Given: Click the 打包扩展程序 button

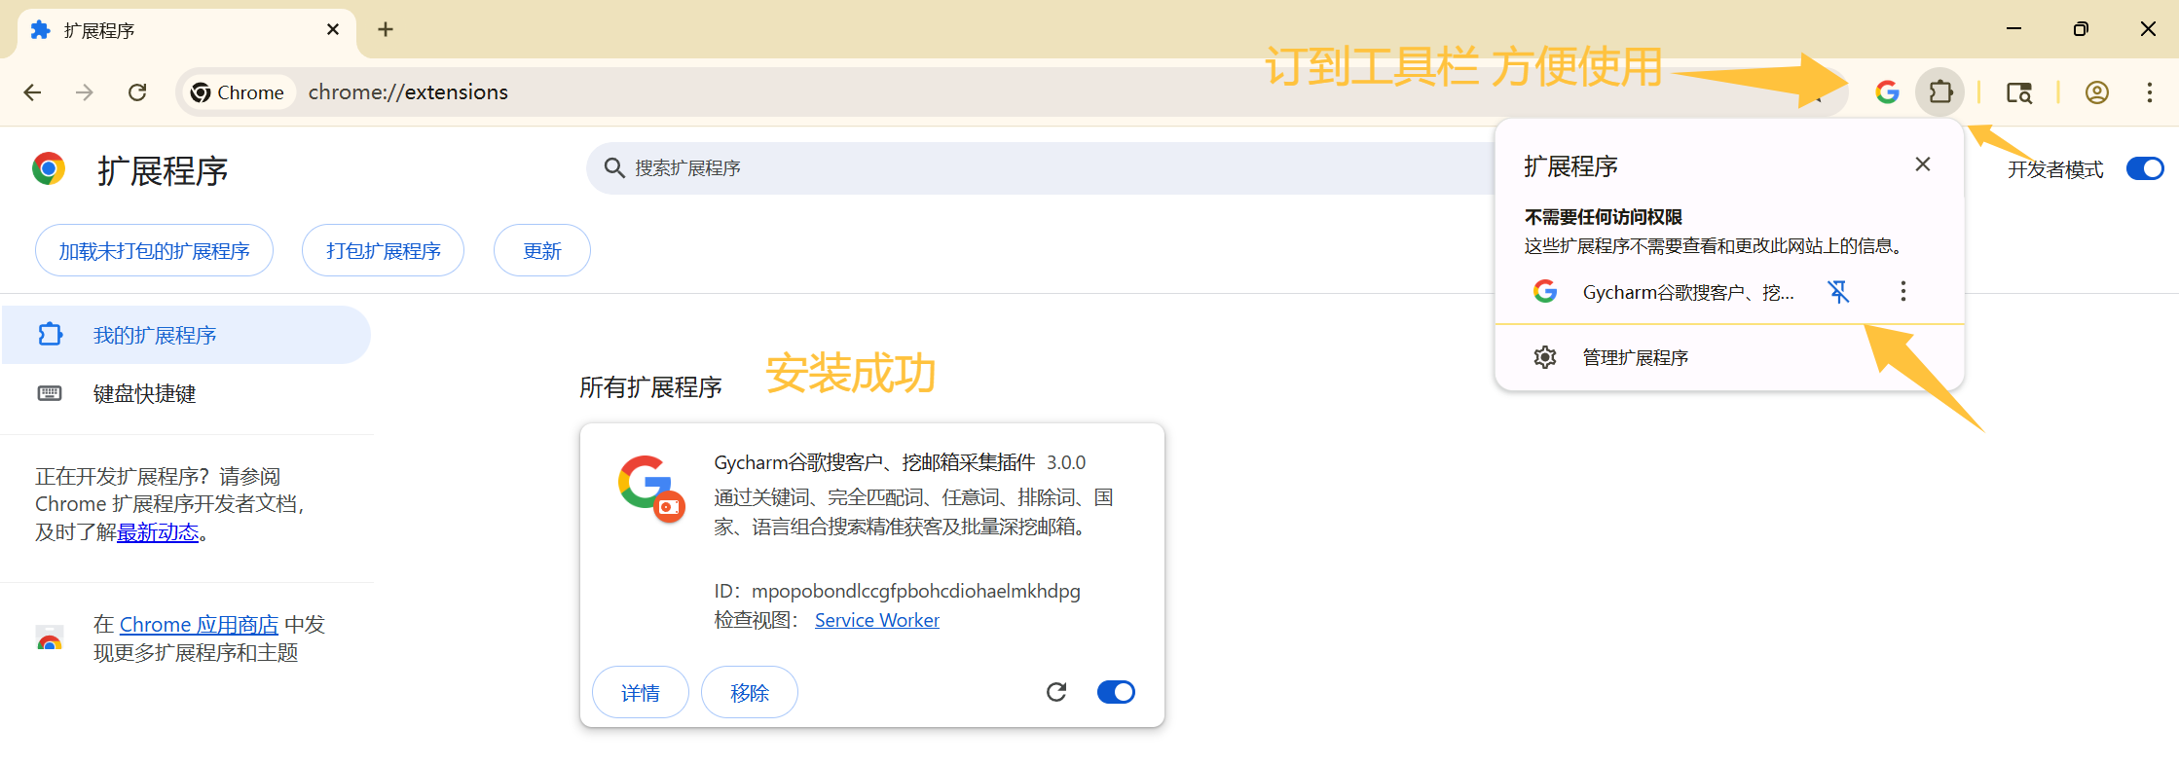Looking at the screenshot, I should pyautogui.click(x=383, y=250).
